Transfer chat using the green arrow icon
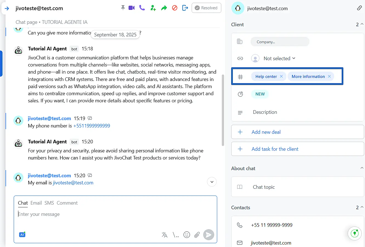365x247 pixels. click(164, 8)
